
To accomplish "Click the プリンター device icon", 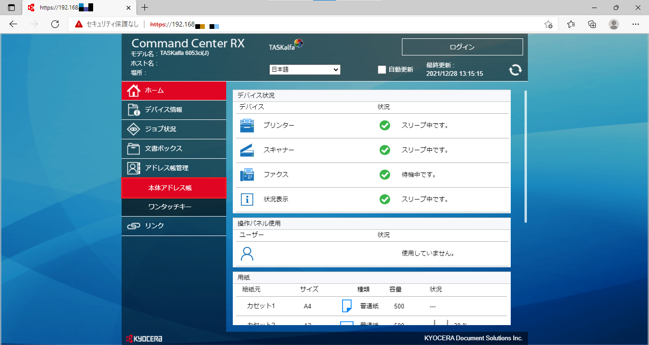I will [x=247, y=125].
